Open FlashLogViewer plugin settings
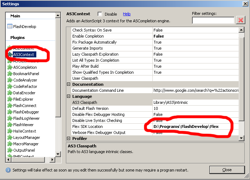The height and width of the screenshot is (180, 250). coord(26,118)
